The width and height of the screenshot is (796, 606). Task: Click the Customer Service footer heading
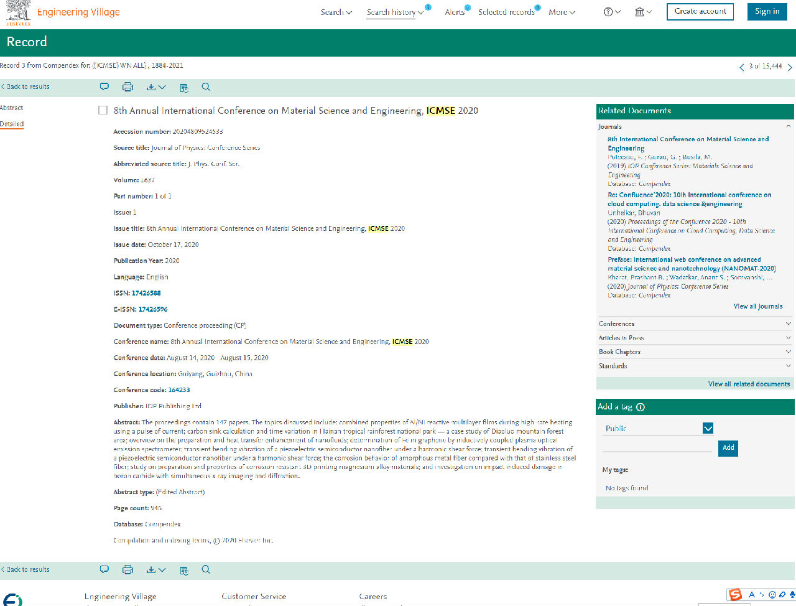[x=254, y=597]
